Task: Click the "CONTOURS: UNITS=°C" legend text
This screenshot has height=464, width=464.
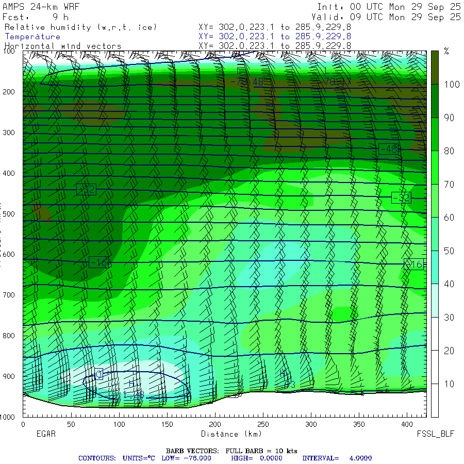Action: point(117,458)
